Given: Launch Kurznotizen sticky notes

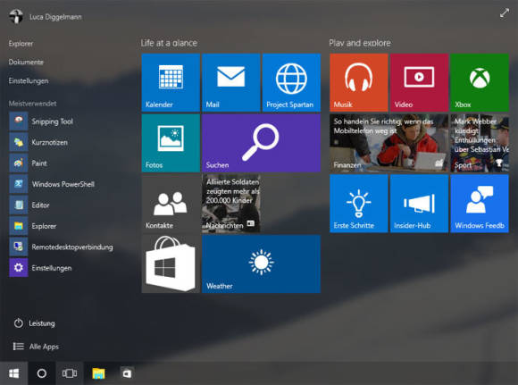Looking at the screenshot, I should (x=38, y=142).
